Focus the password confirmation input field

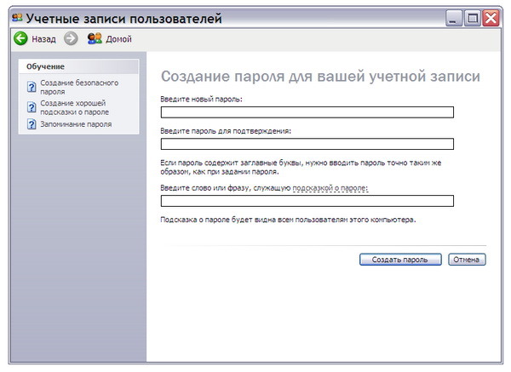tap(307, 144)
